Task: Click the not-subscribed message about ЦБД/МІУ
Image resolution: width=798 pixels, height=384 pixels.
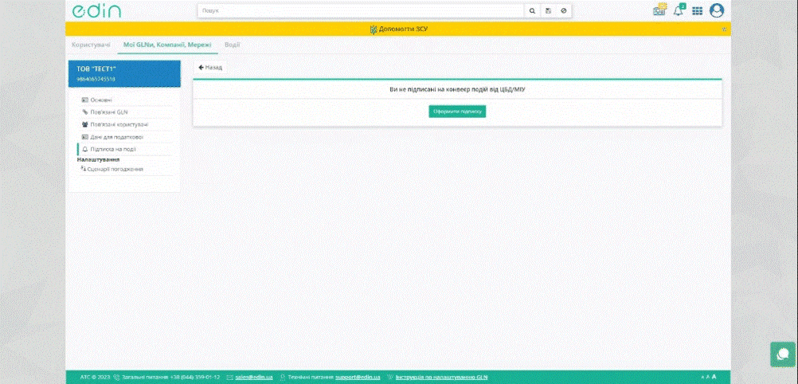Action: (x=457, y=89)
